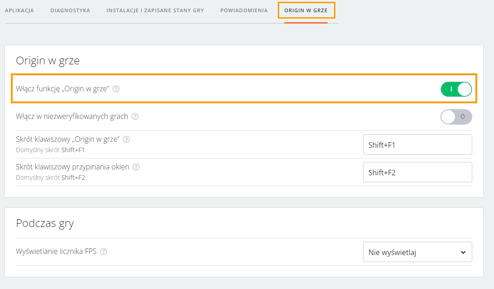The width and height of the screenshot is (494, 289).
Task: Switch to the APLIKACJA tab
Action: (19, 10)
